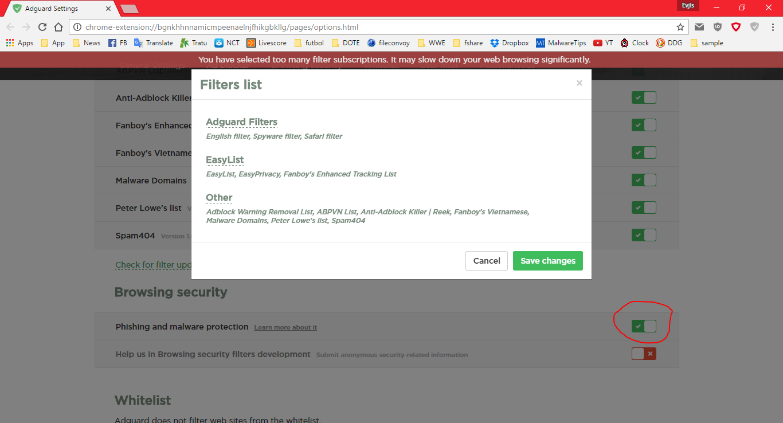
Task: Open the Dropbox bookmark
Action: tap(510, 43)
